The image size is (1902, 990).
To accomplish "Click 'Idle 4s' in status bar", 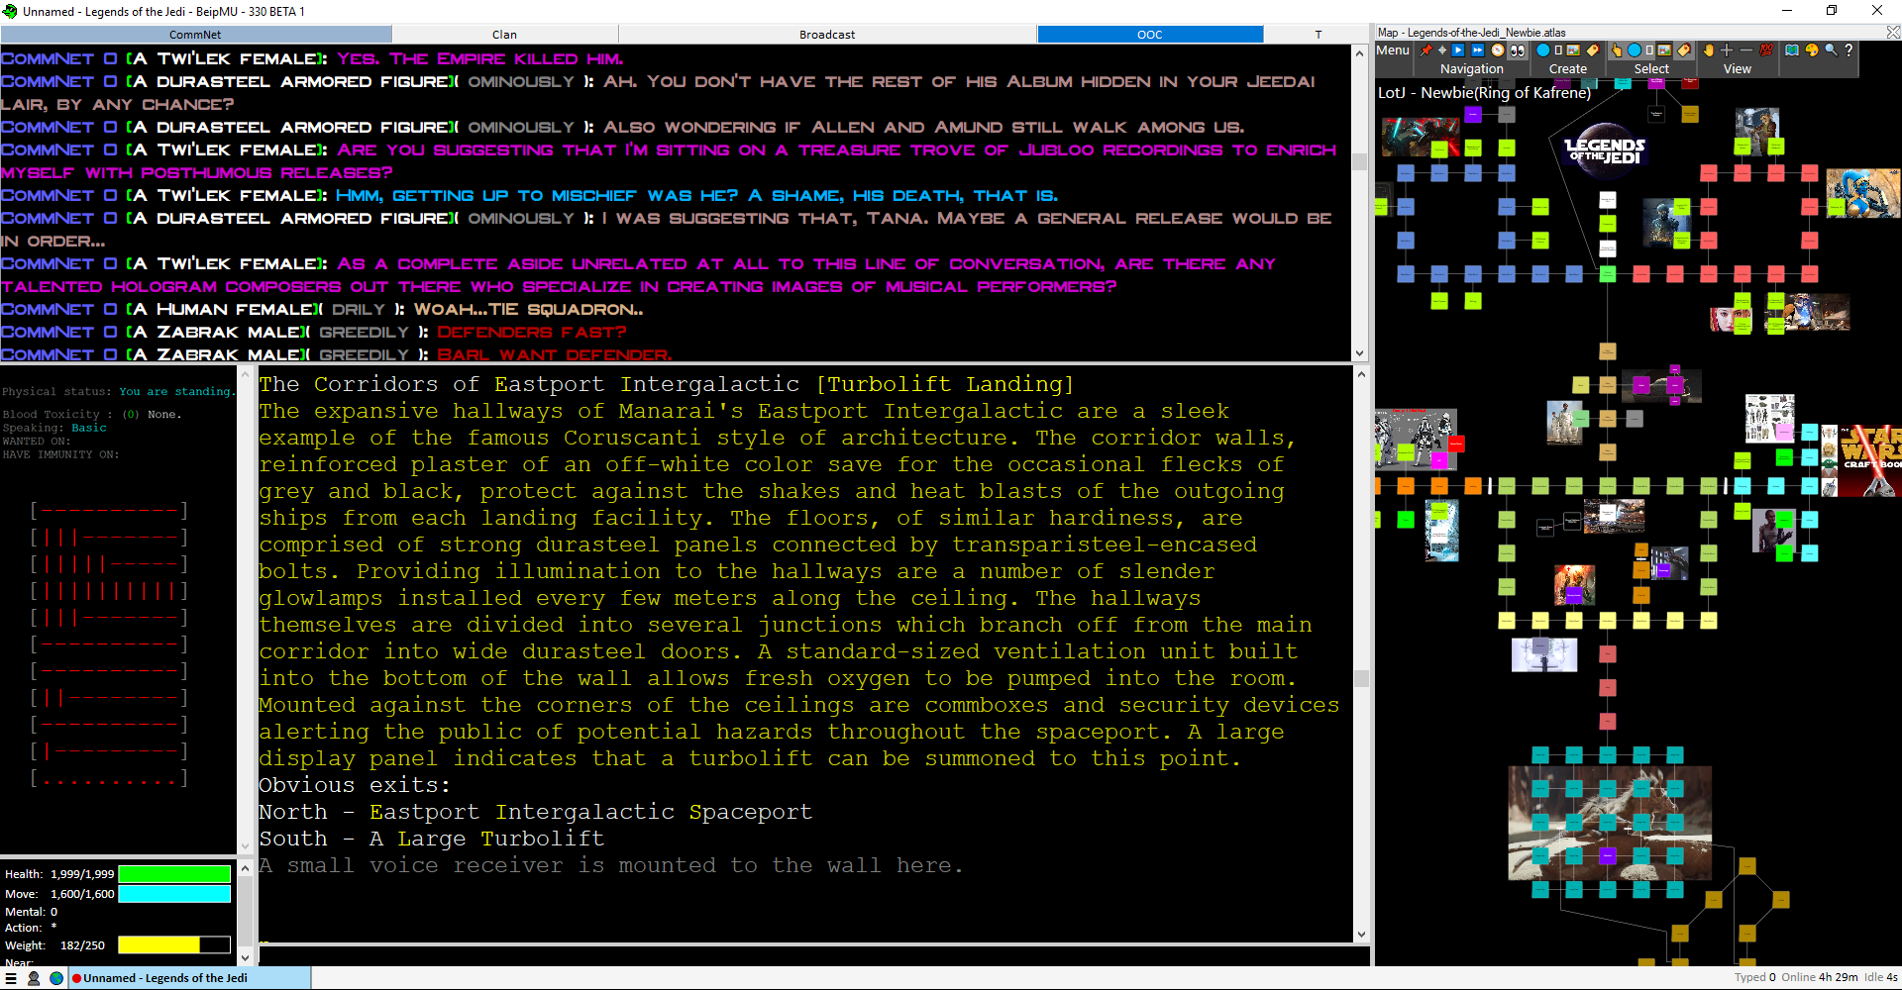I will click(1881, 978).
